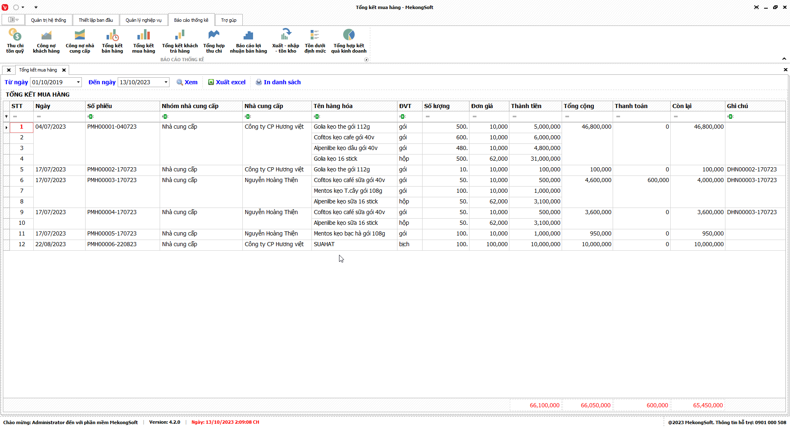This screenshot has width=790, height=427.
Task: Open the Thu chi tồn quỹ report
Action: click(15, 41)
